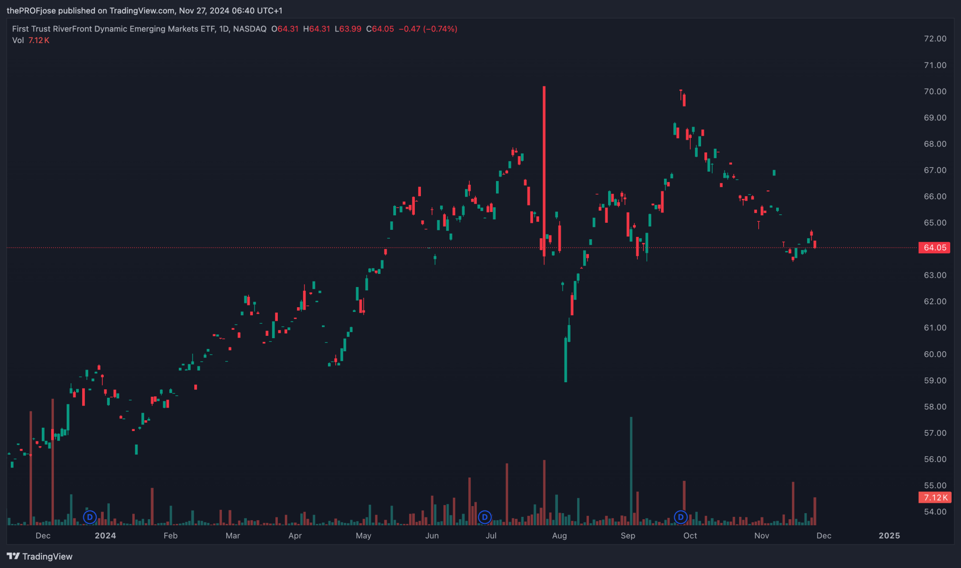Select the dividend marker below the January candles

point(89,517)
